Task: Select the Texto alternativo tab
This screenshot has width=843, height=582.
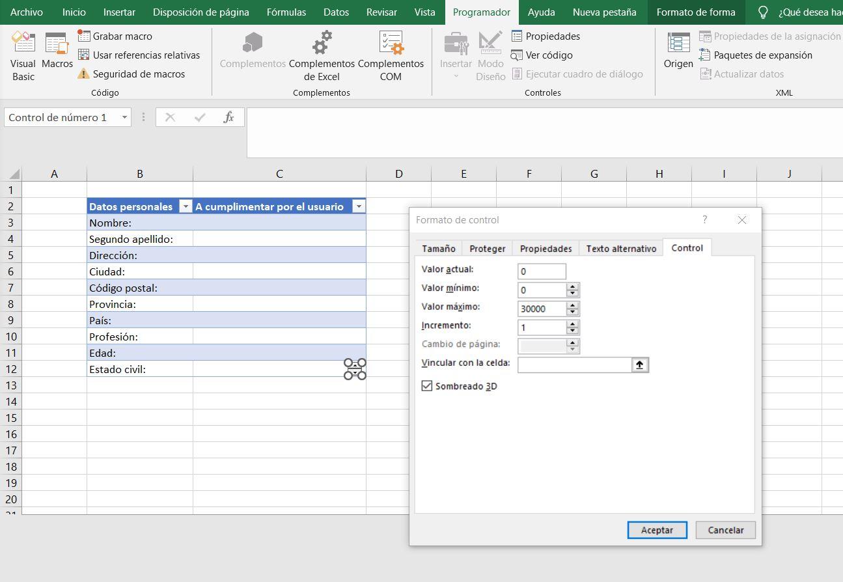Action: (x=620, y=248)
